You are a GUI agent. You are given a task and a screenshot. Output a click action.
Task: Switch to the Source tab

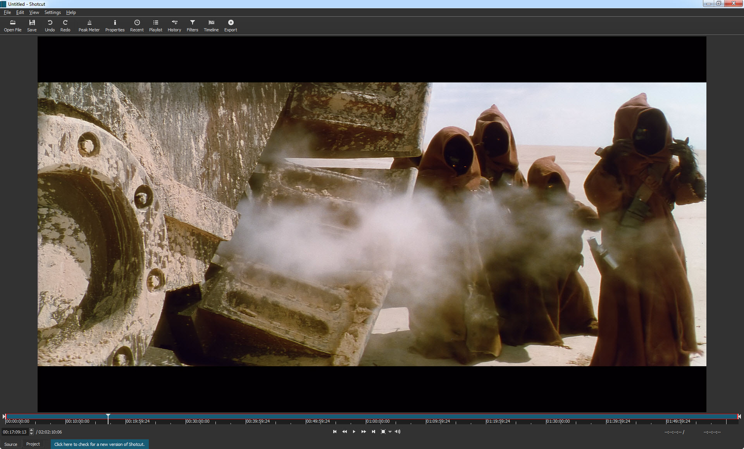click(x=11, y=444)
